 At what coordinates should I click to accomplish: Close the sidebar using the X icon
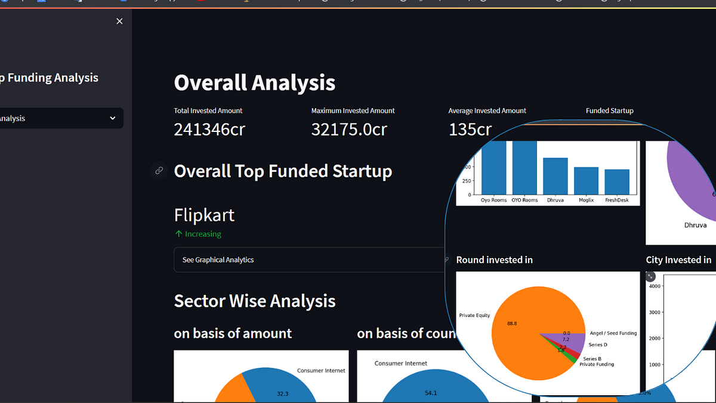[119, 21]
